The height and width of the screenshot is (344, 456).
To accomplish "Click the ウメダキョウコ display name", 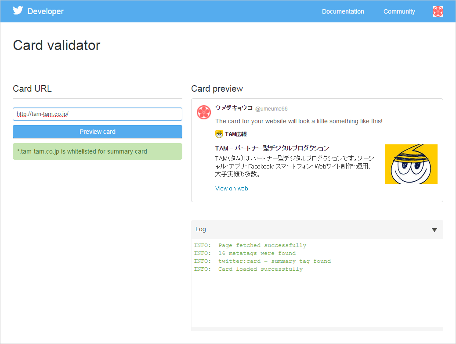I will (x=234, y=108).
